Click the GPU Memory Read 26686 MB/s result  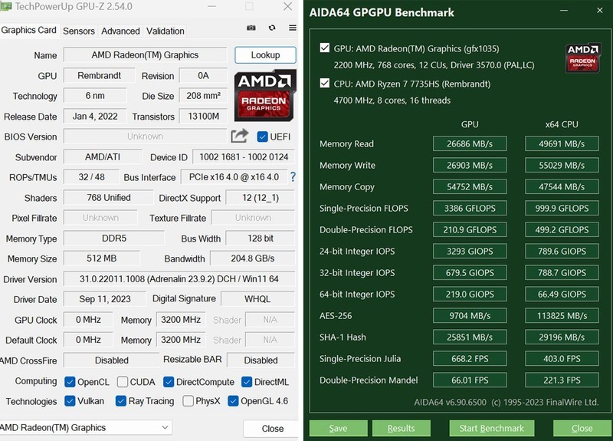tap(470, 143)
